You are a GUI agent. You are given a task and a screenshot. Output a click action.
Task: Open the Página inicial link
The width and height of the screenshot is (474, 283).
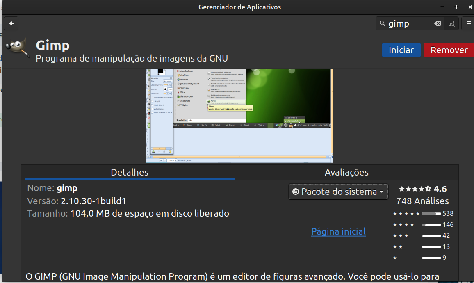point(338,231)
